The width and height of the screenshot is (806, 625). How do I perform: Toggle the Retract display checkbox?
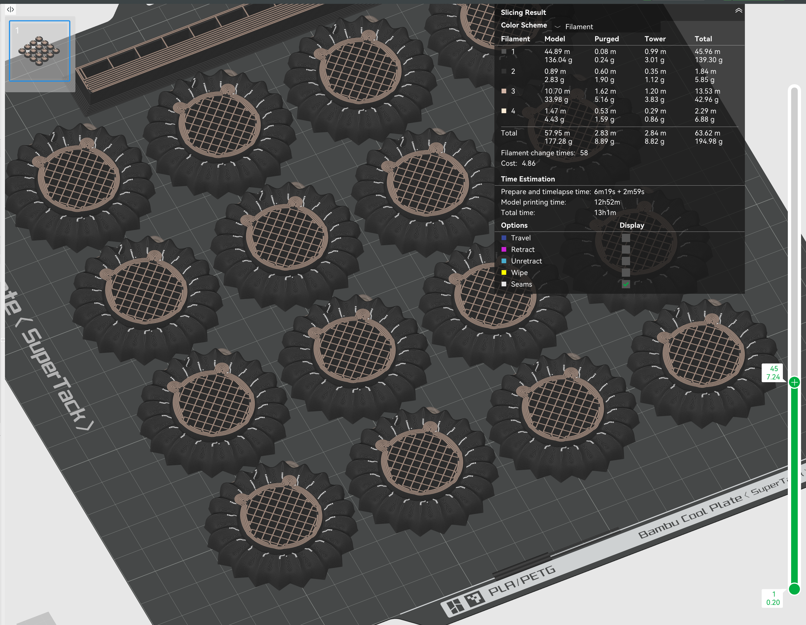click(625, 249)
